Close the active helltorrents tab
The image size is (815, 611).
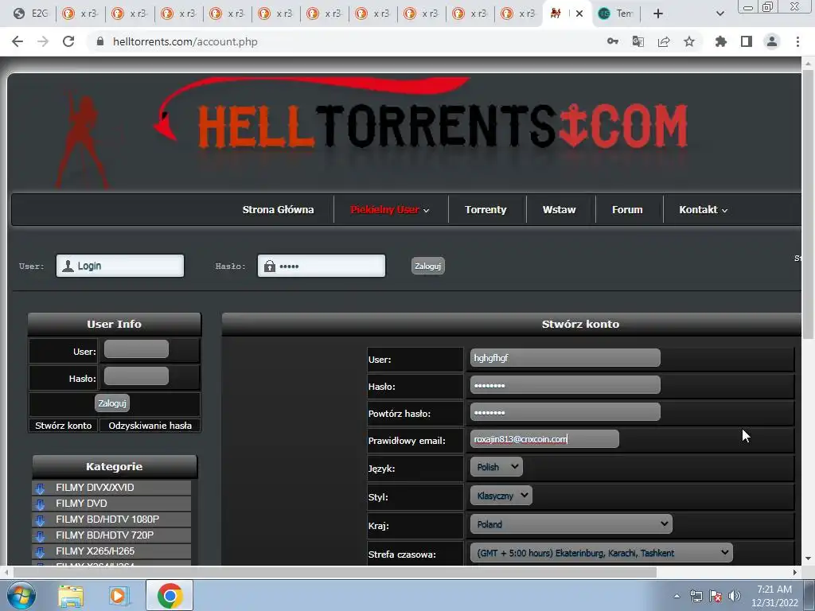coord(579,14)
